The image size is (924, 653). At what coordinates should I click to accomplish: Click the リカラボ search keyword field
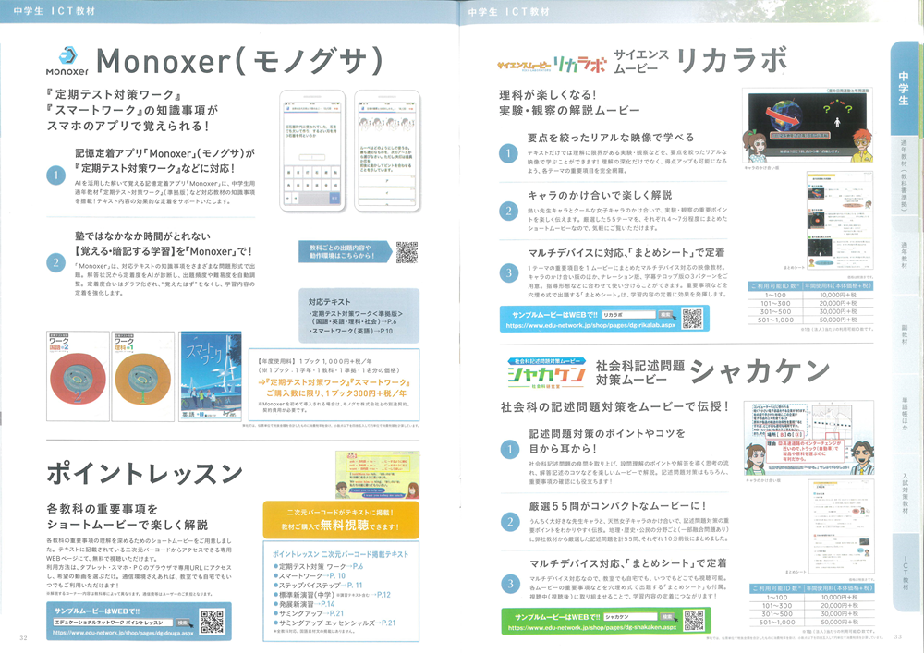pyautogui.click(x=628, y=315)
